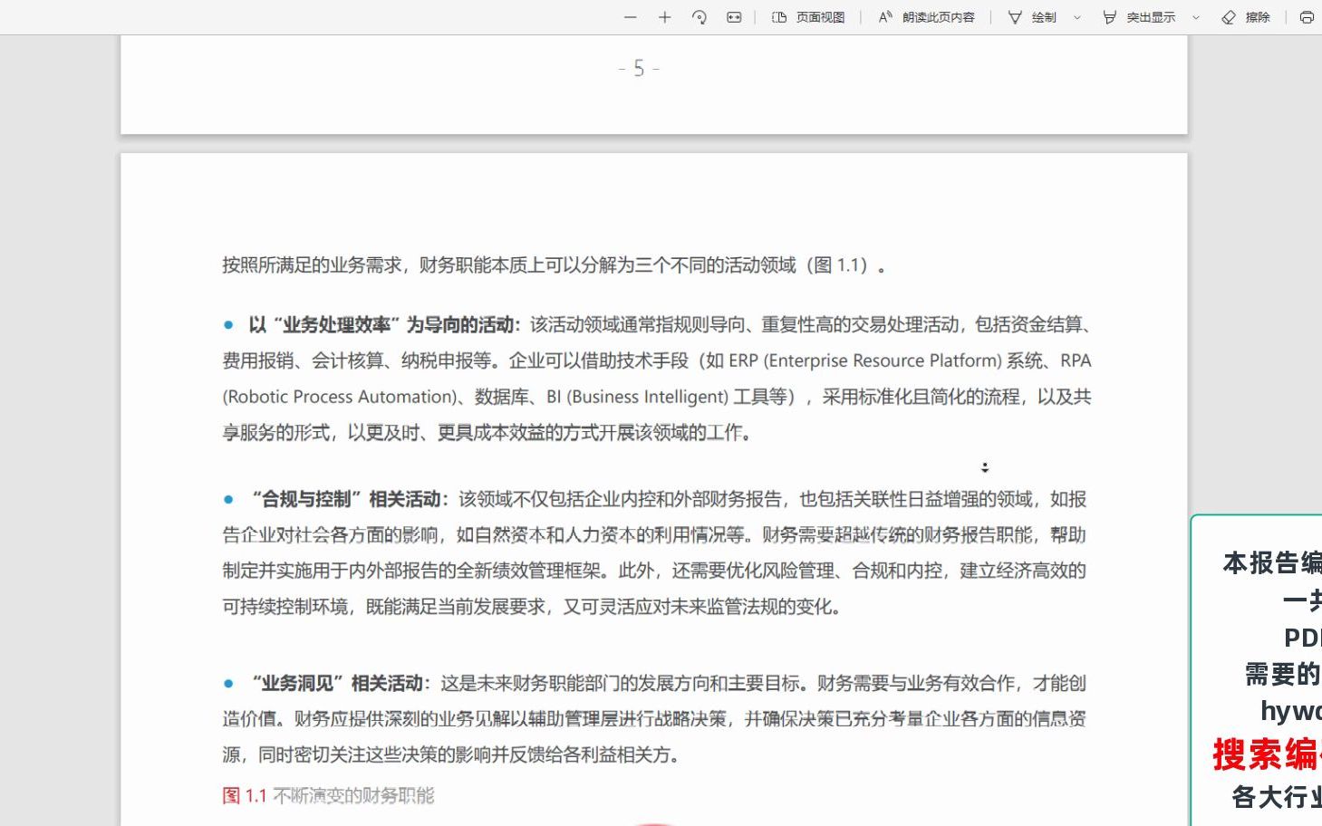Click the red 图 1.1 figure caption

[x=328, y=796]
